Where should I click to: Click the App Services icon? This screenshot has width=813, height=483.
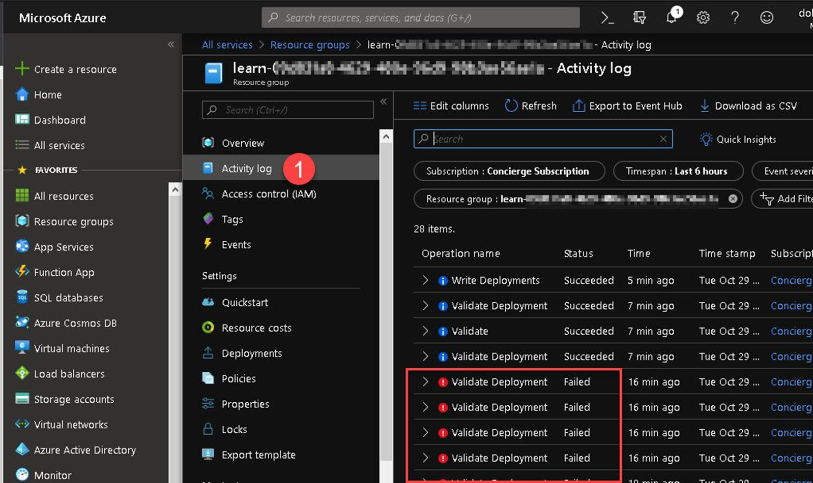22,246
